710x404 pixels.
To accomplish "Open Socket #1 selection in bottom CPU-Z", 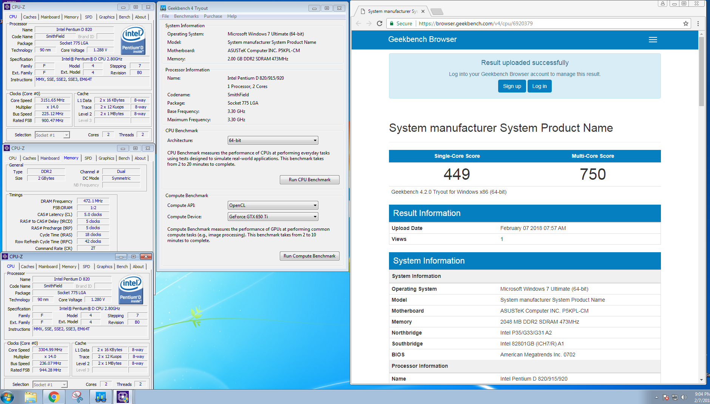I will click(50, 384).
